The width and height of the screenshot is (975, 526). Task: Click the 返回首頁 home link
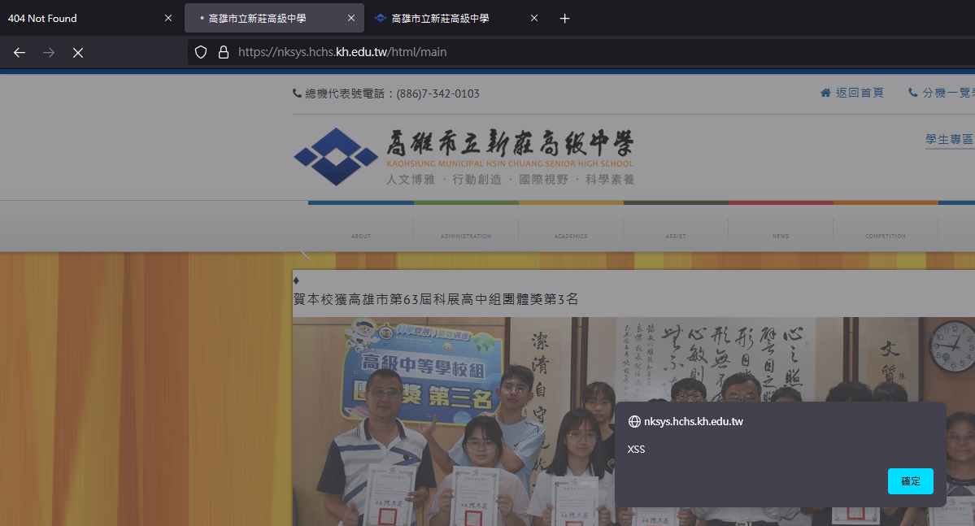click(852, 93)
